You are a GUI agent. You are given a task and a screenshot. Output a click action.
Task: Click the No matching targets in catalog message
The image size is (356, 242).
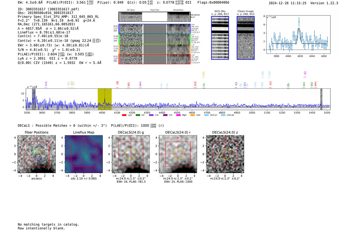(48, 224)
